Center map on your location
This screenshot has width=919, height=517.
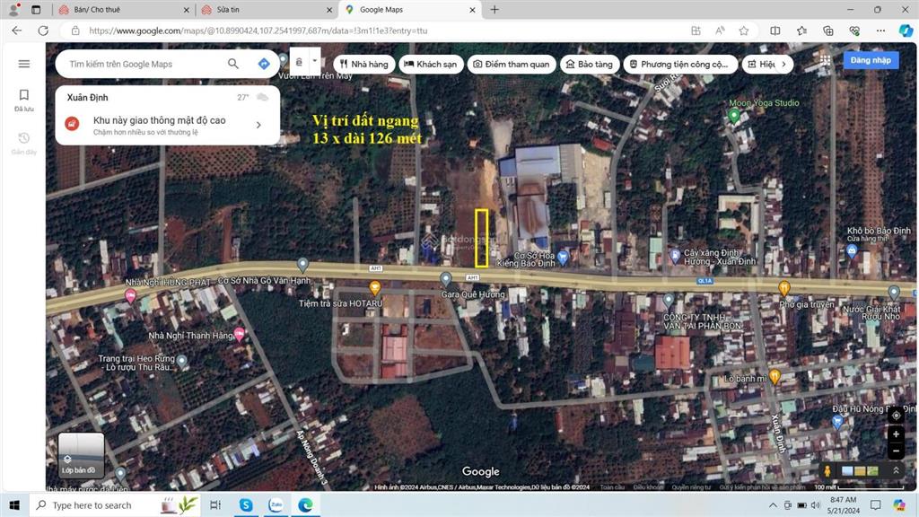(x=896, y=415)
